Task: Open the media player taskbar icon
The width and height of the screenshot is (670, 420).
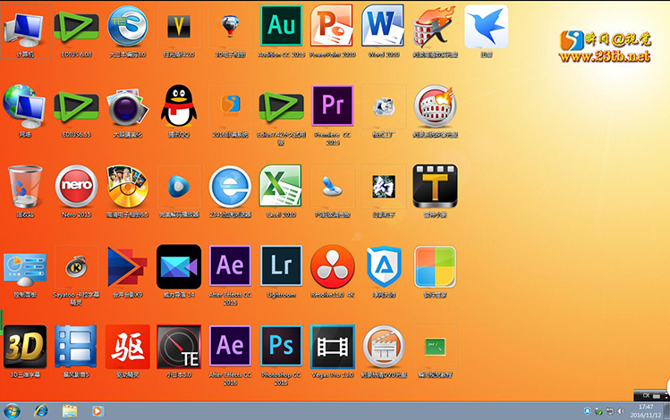Action: tap(98, 411)
